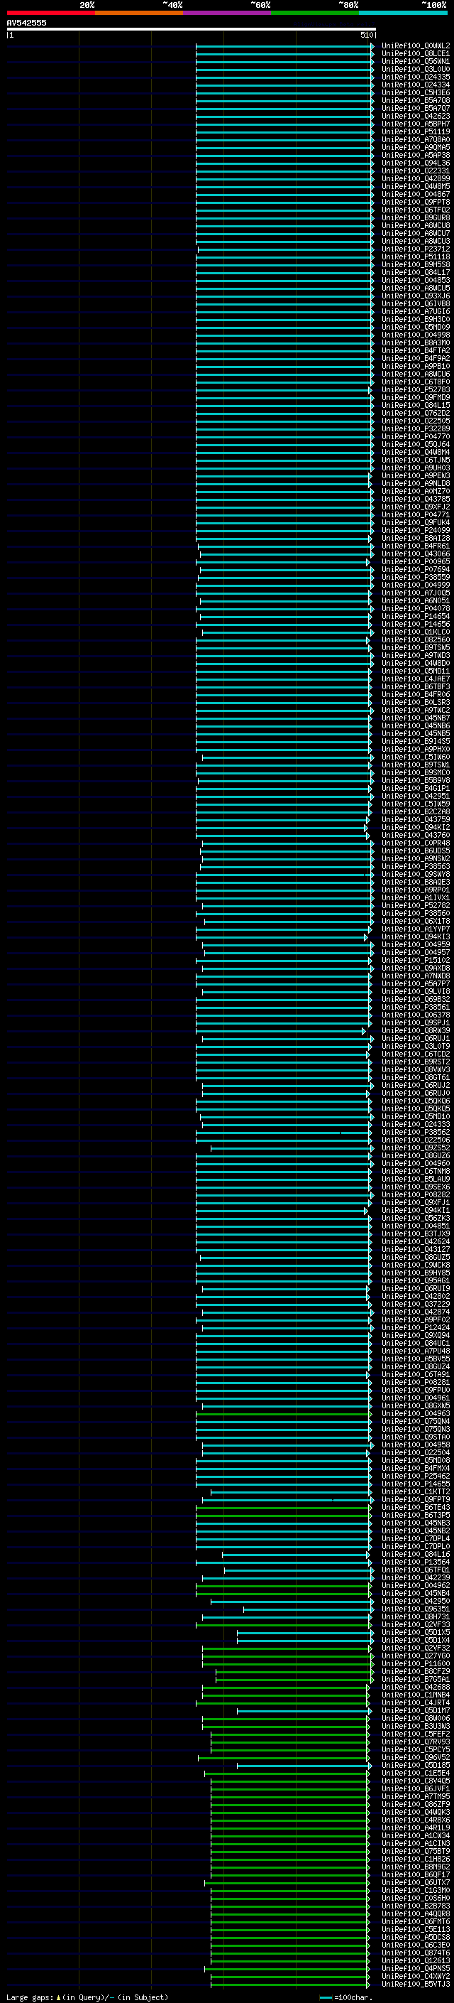
Task: Select the UniRef100_A7Q8A0 label
Action: point(415,139)
